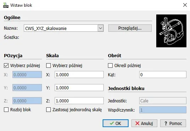This screenshot has width=190, height=131.
Task: Click the Anuluj cancel button
Action: pyautogui.click(x=144, y=123)
